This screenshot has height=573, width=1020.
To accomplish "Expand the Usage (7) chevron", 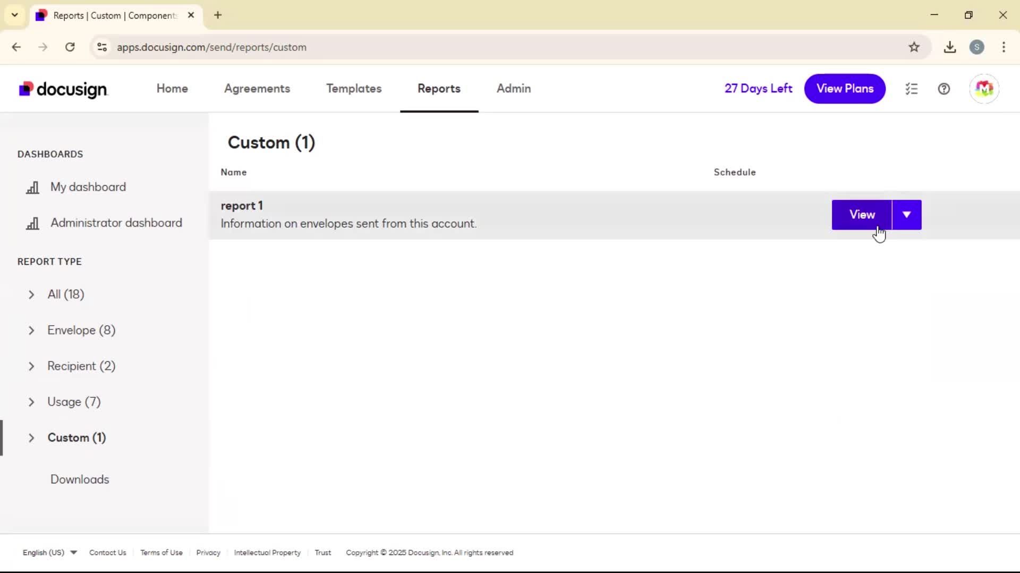I will [x=31, y=402].
